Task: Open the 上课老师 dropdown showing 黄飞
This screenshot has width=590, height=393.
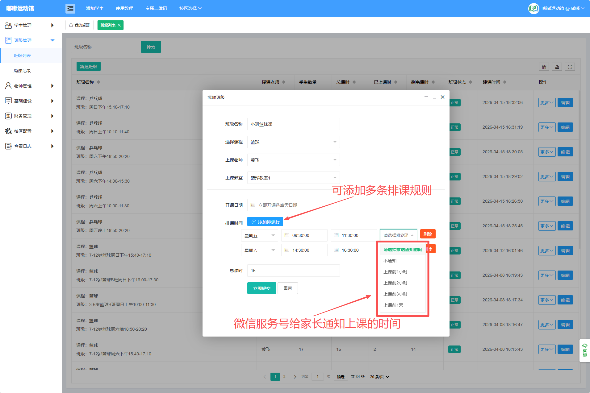Action: [294, 160]
